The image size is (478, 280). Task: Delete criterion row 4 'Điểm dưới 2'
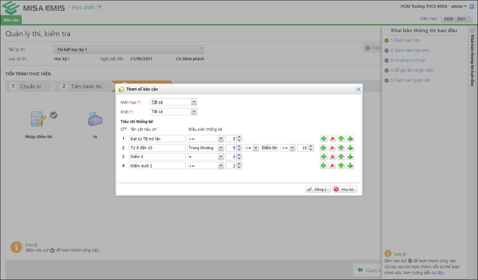click(x=332, y=166)
